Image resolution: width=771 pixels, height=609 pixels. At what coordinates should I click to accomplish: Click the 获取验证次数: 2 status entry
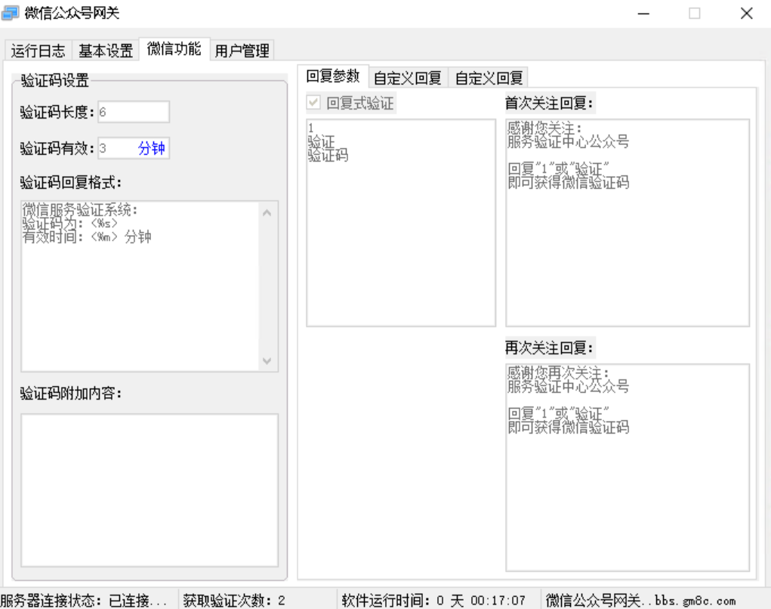coord(234,600)
